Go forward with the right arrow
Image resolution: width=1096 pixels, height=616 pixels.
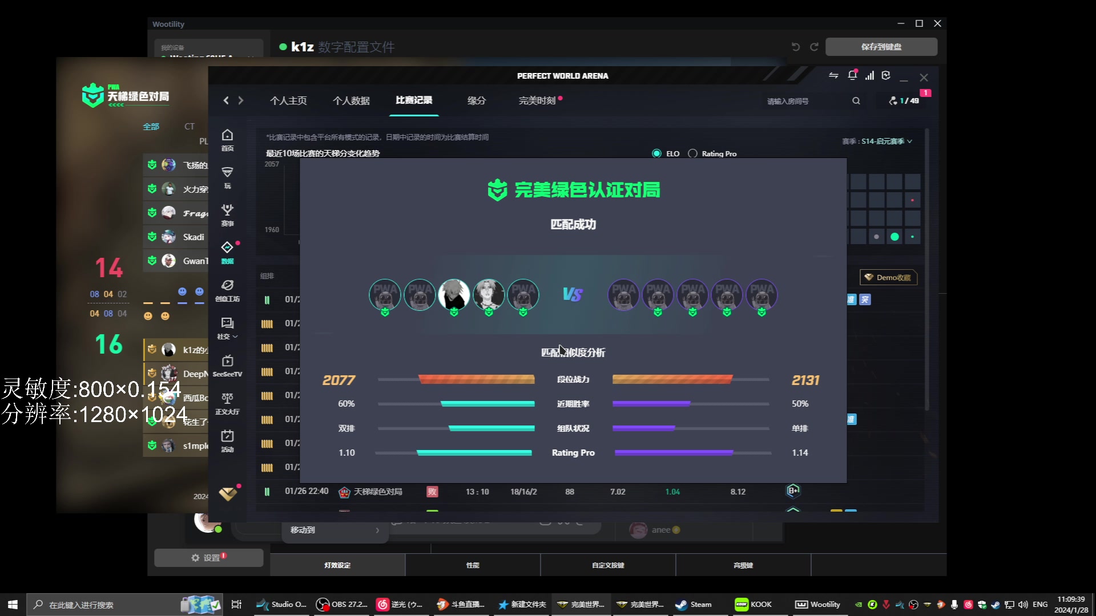point(241,100)
